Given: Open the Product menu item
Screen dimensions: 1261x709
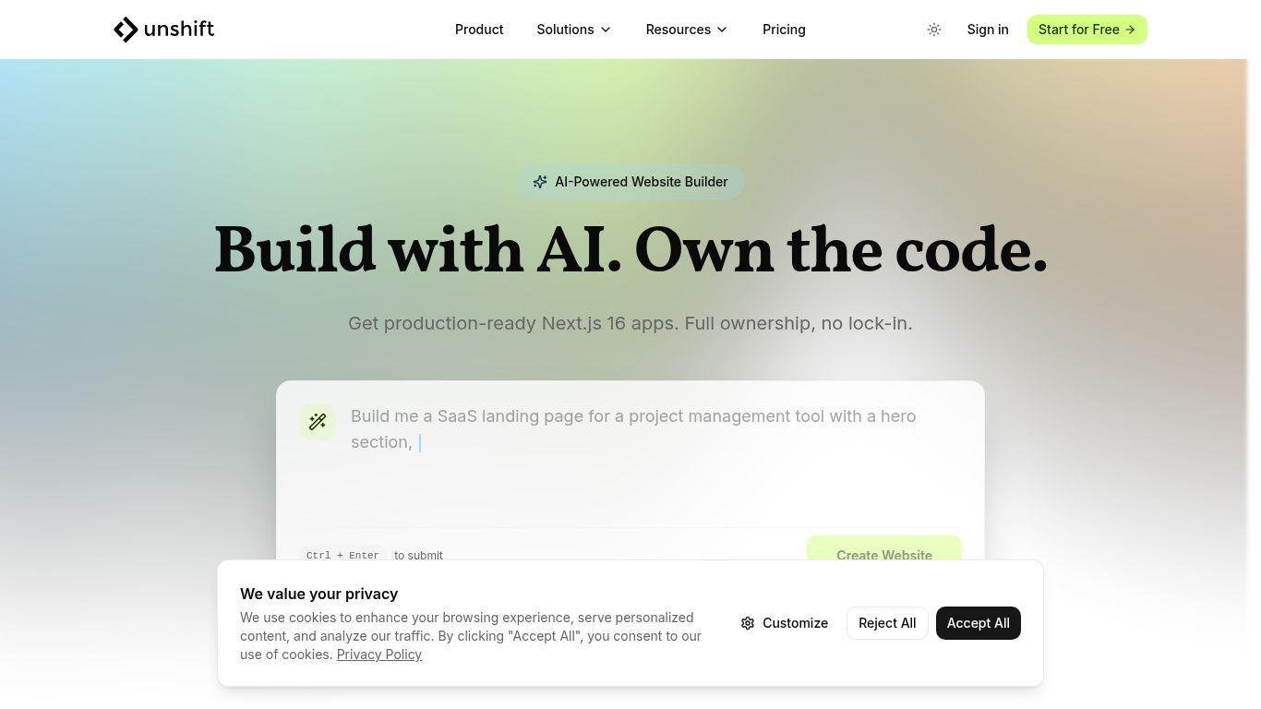Looking at the screenshot, I should [x=479, y=30].
